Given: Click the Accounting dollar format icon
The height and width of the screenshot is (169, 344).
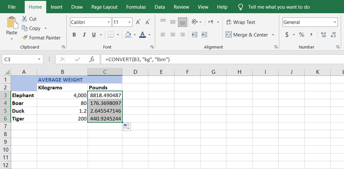Looking at the screenshot, I should point(287,35).
